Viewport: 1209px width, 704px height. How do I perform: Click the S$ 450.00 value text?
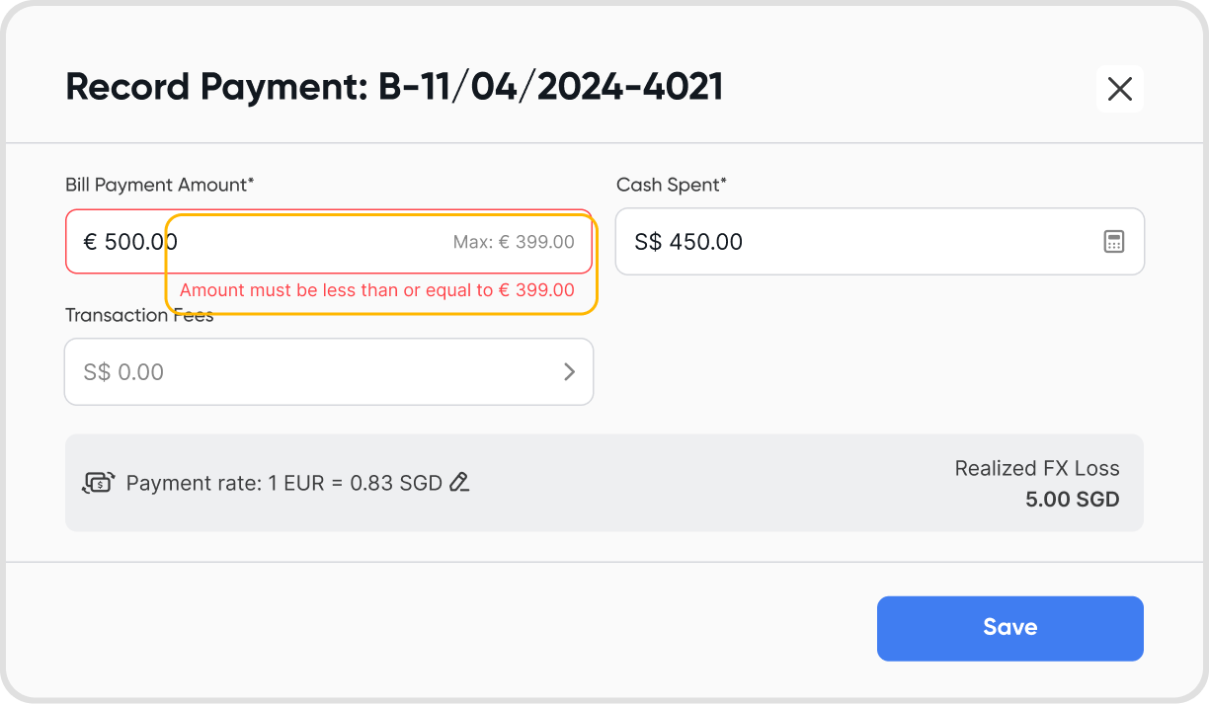688,242
